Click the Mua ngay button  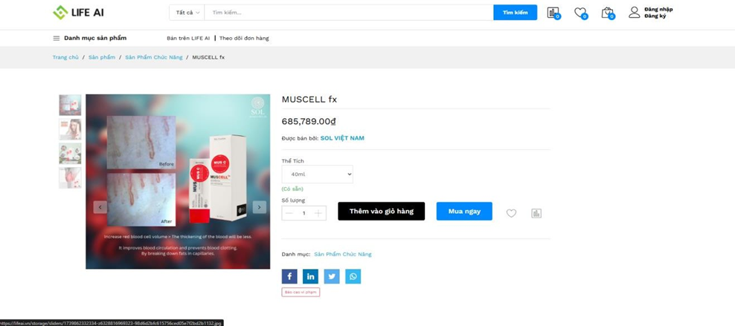[x=464, y=212]
